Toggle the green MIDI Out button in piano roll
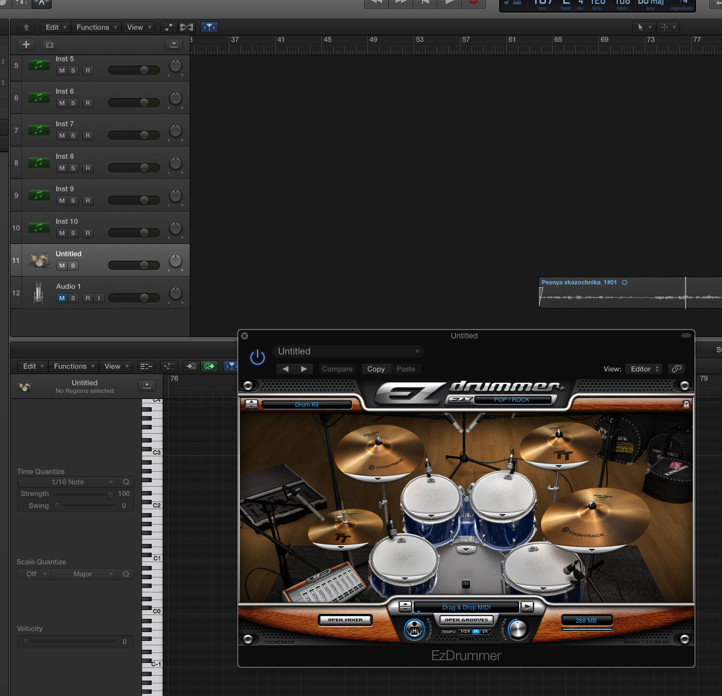Image resolution: width=722 pixels, height=696 pixels. click(x=210, y=366)
